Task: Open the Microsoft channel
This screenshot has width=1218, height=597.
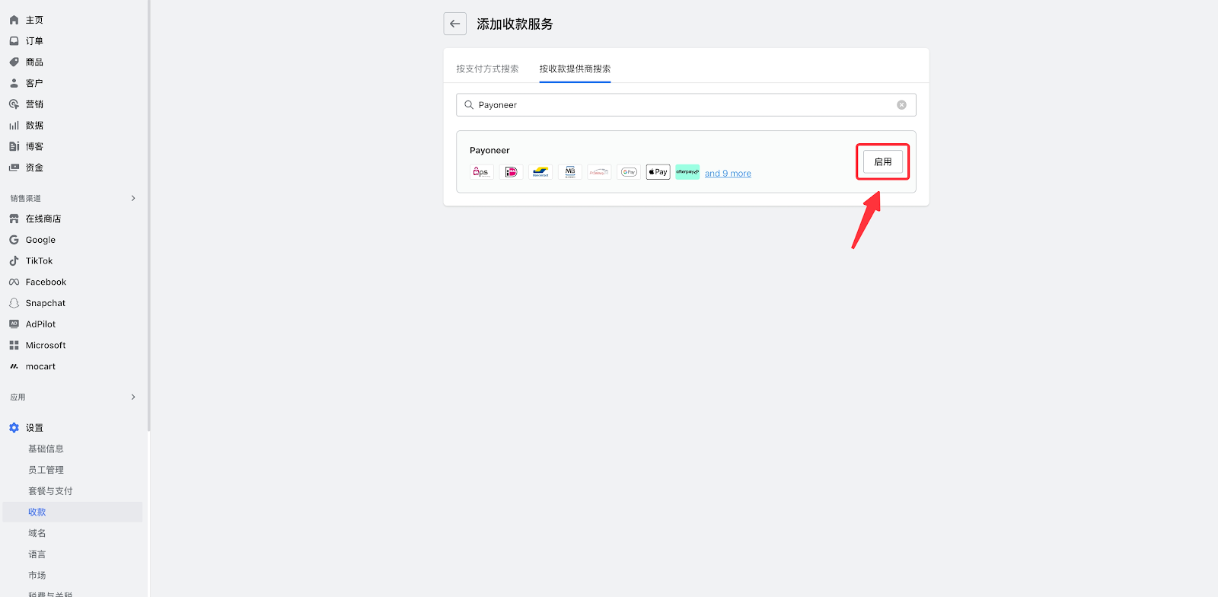Action: [x=46, y=345]
